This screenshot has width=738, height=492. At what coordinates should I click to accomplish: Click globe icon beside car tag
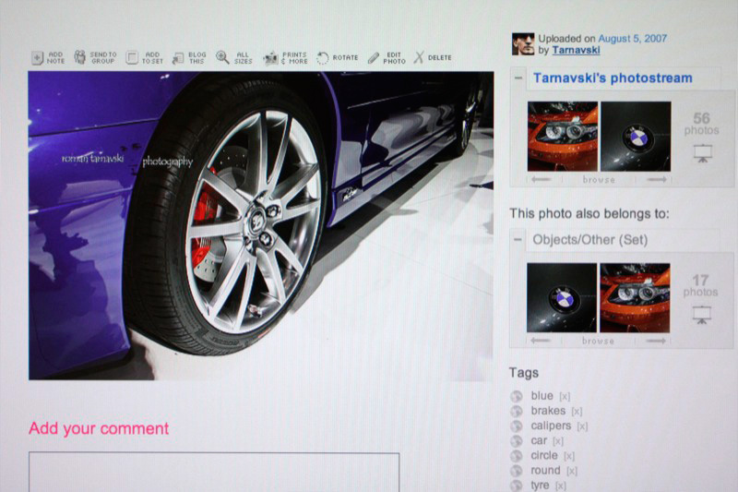tap(517, 441)
